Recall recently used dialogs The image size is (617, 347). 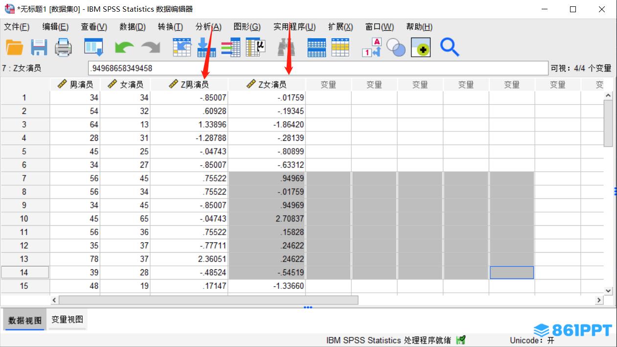pyautogui.click(x=93, y=47)
